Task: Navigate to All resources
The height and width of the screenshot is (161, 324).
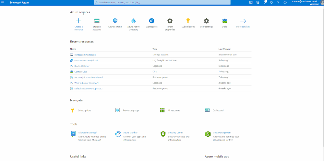Action: [174, 110]
